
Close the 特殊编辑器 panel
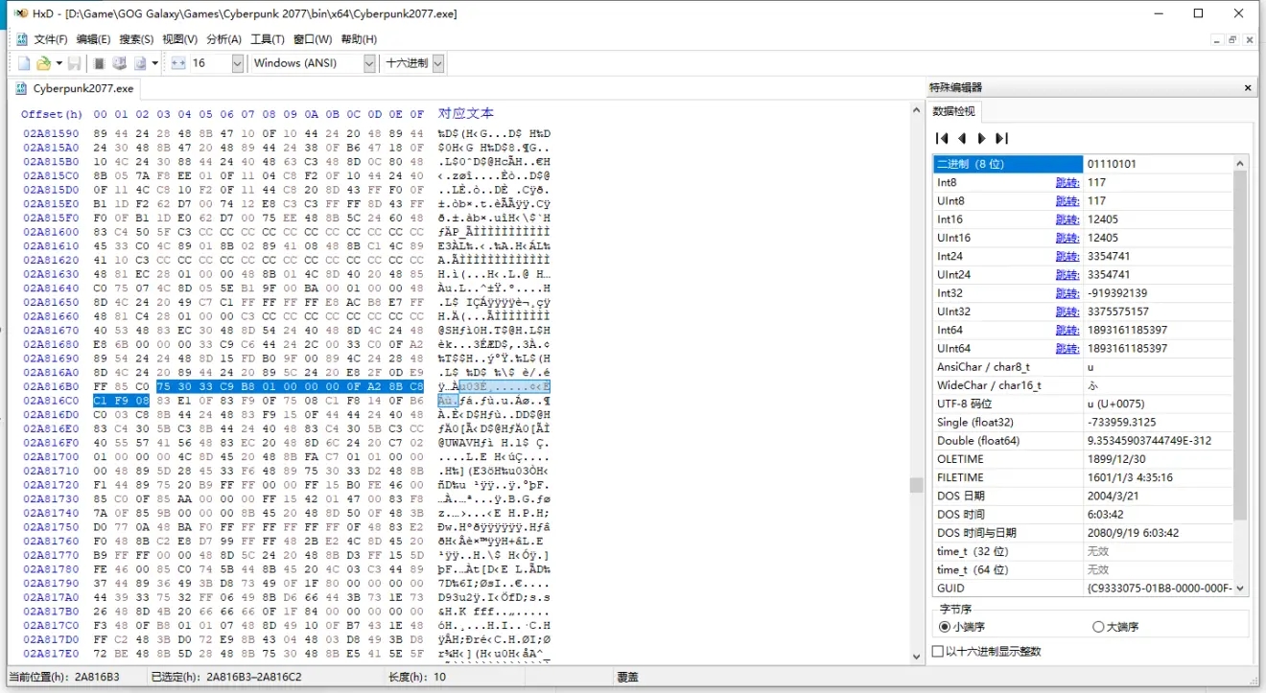point(1248,87)
